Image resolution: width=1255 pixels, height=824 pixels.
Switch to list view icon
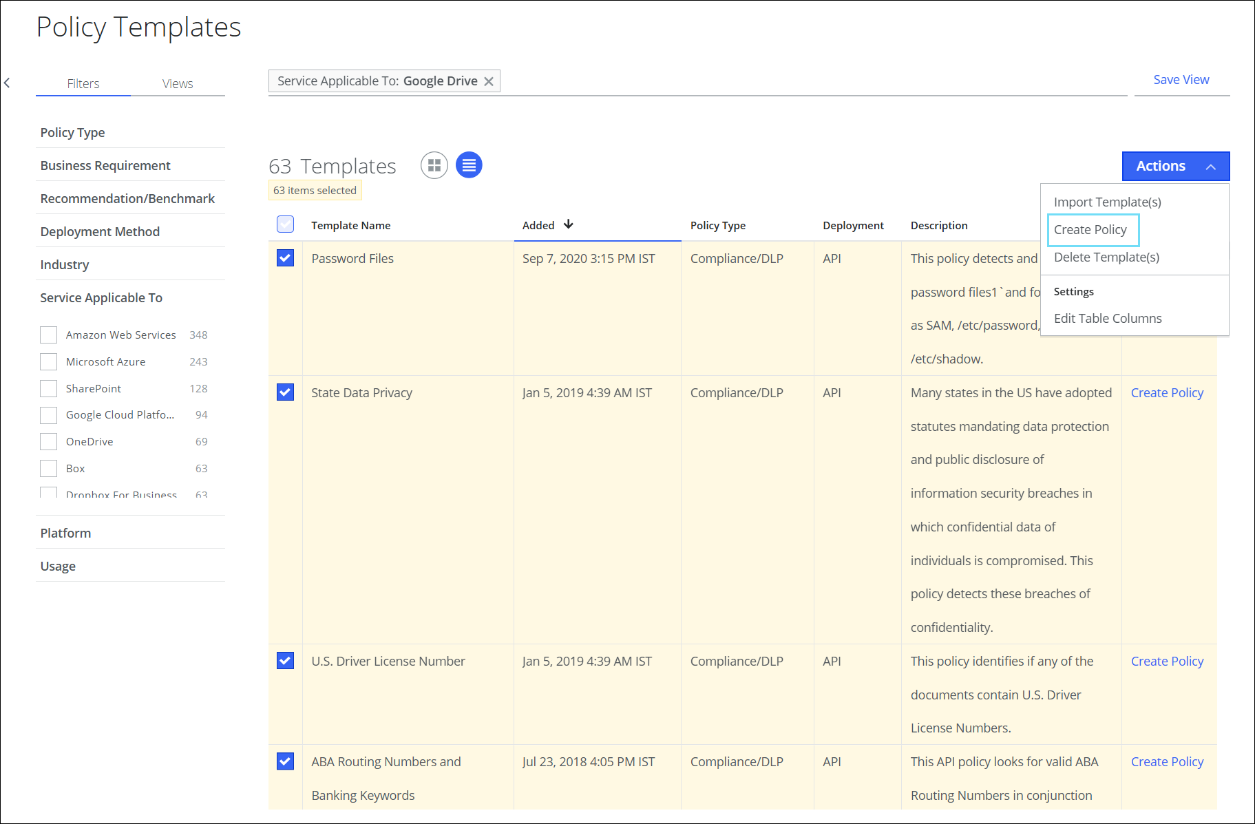[x=469, y=165]
